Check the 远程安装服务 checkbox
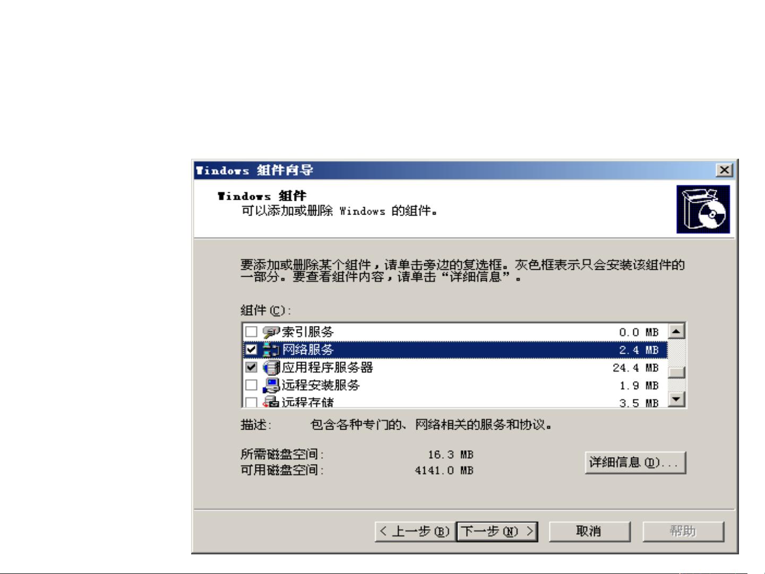 [x=251, y=385]
